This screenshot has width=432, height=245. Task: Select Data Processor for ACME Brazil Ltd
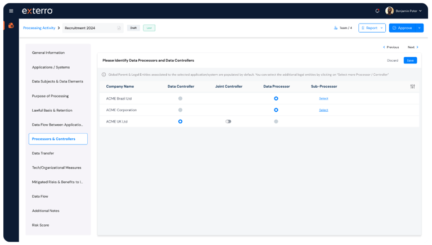pyautogui.click(x=276, y=98)
